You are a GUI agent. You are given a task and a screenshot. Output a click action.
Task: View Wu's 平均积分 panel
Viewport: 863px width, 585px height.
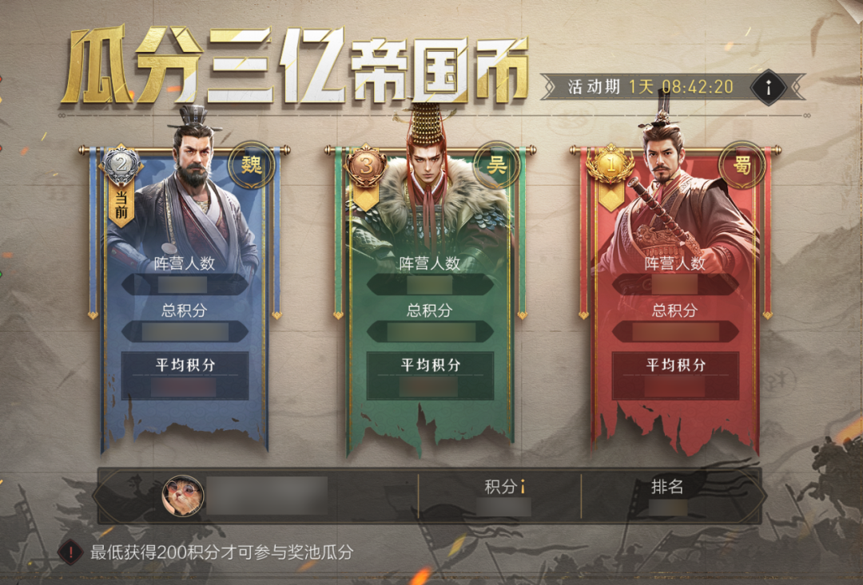[431, 376]
